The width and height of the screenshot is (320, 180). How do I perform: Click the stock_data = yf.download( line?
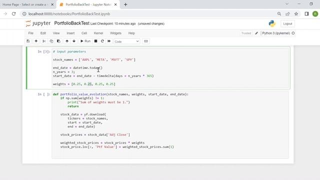83,114
